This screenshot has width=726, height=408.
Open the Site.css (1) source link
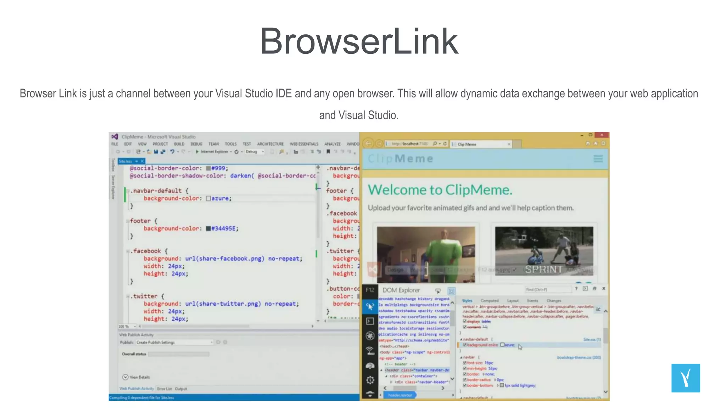592,340
